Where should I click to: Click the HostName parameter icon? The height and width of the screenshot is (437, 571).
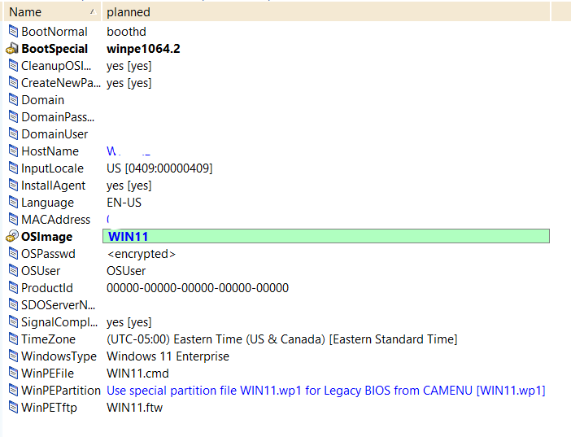point(13,151)
